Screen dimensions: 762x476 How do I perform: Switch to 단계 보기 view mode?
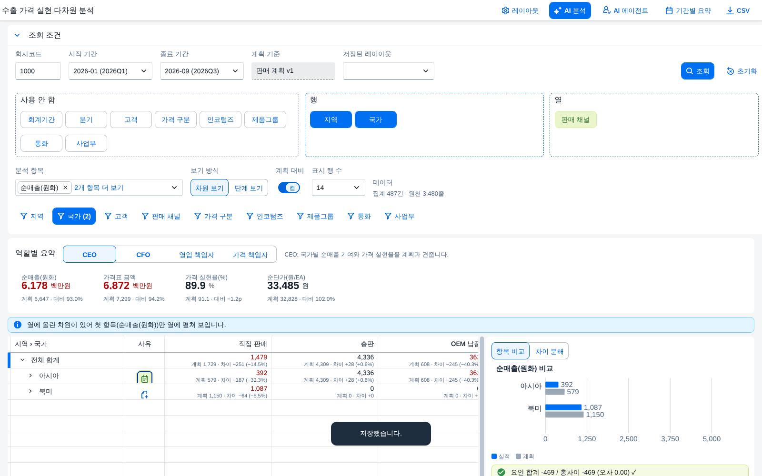(x=249, y=188)
